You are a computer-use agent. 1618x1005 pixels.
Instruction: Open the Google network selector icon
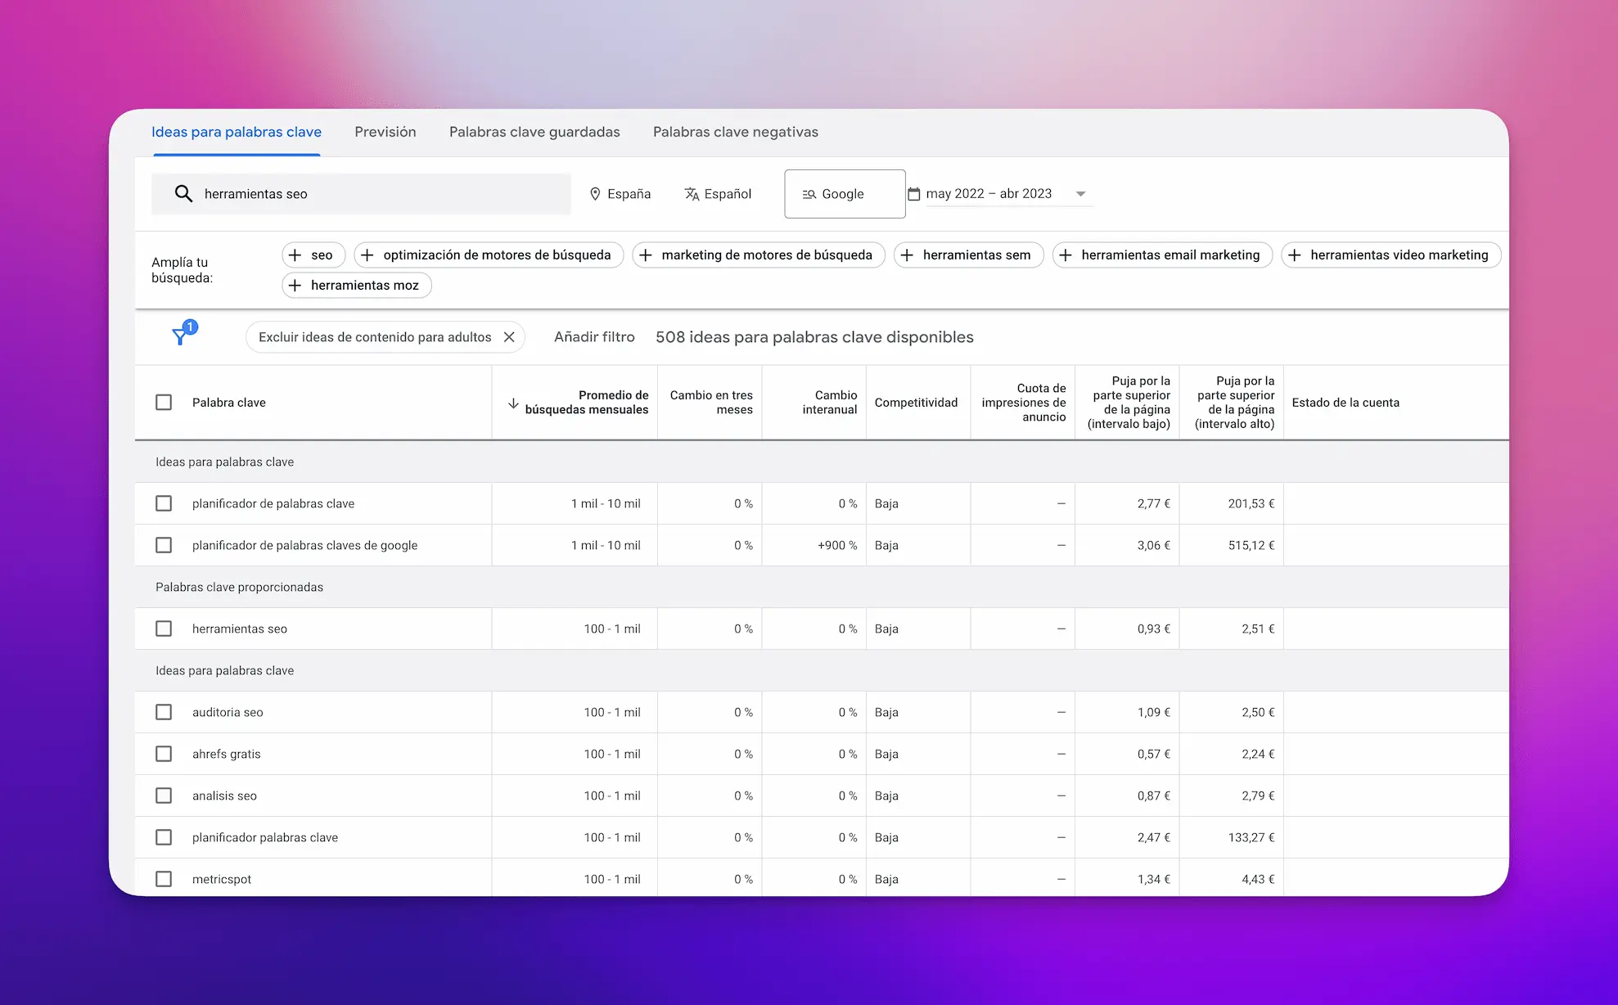809,193
